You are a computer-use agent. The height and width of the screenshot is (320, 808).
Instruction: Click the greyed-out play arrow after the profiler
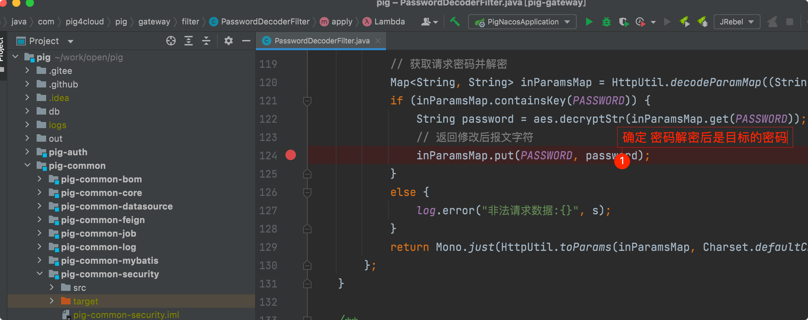point(667,22)
